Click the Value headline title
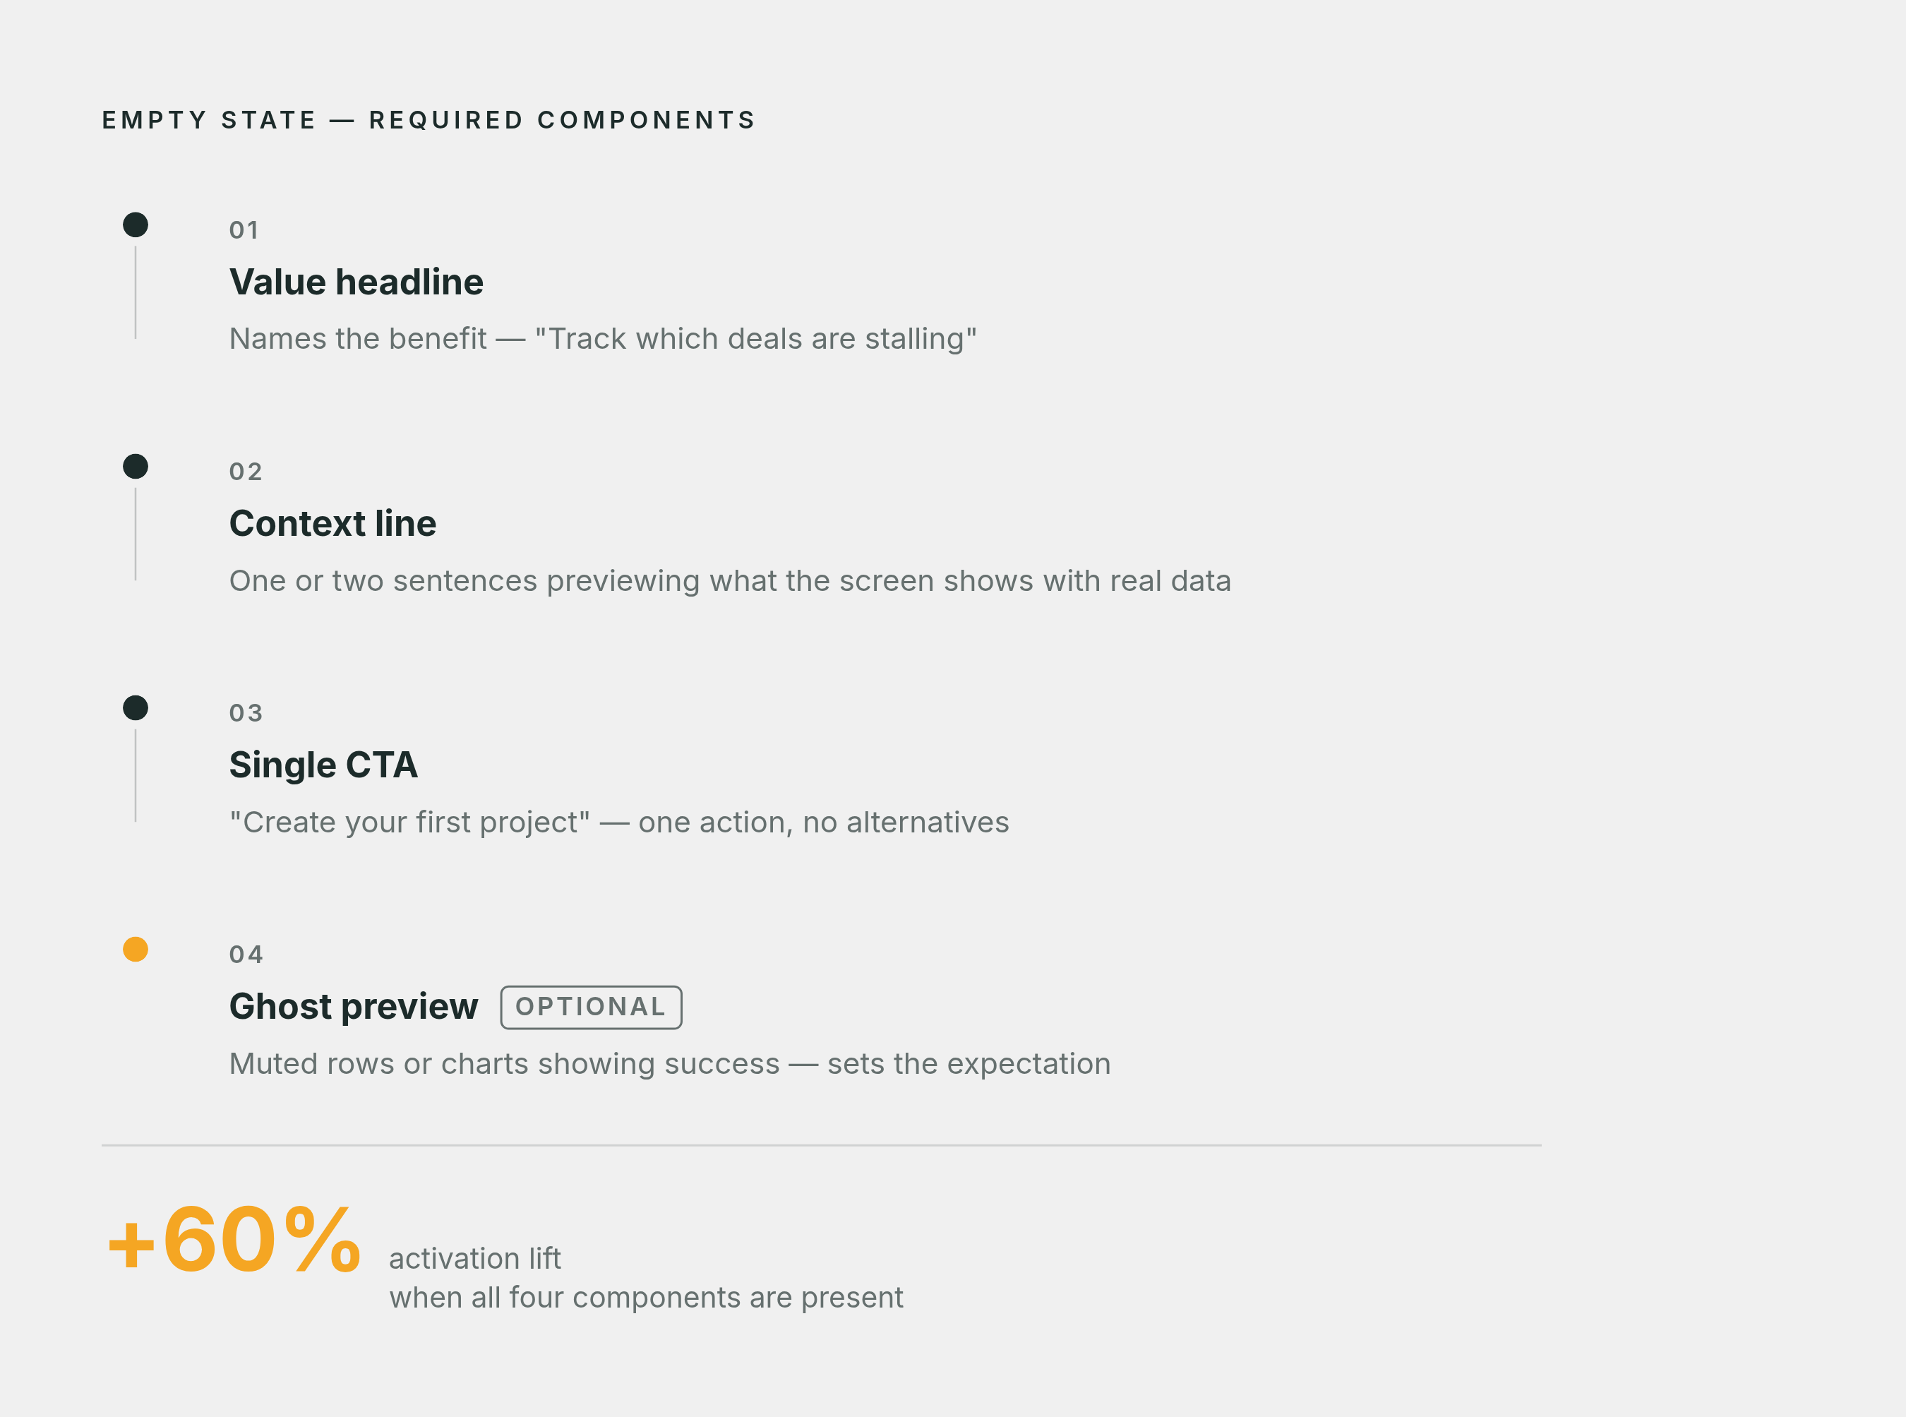The width and height of the screenshot is (1906, 1417). point(356,282)
